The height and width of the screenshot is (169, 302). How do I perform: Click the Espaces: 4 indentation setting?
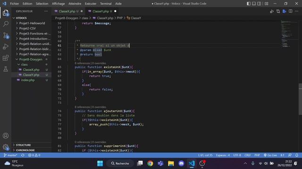coord(223,155)
